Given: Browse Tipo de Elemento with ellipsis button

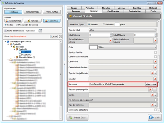Looking at the screenshot, I should pos(155,105).
